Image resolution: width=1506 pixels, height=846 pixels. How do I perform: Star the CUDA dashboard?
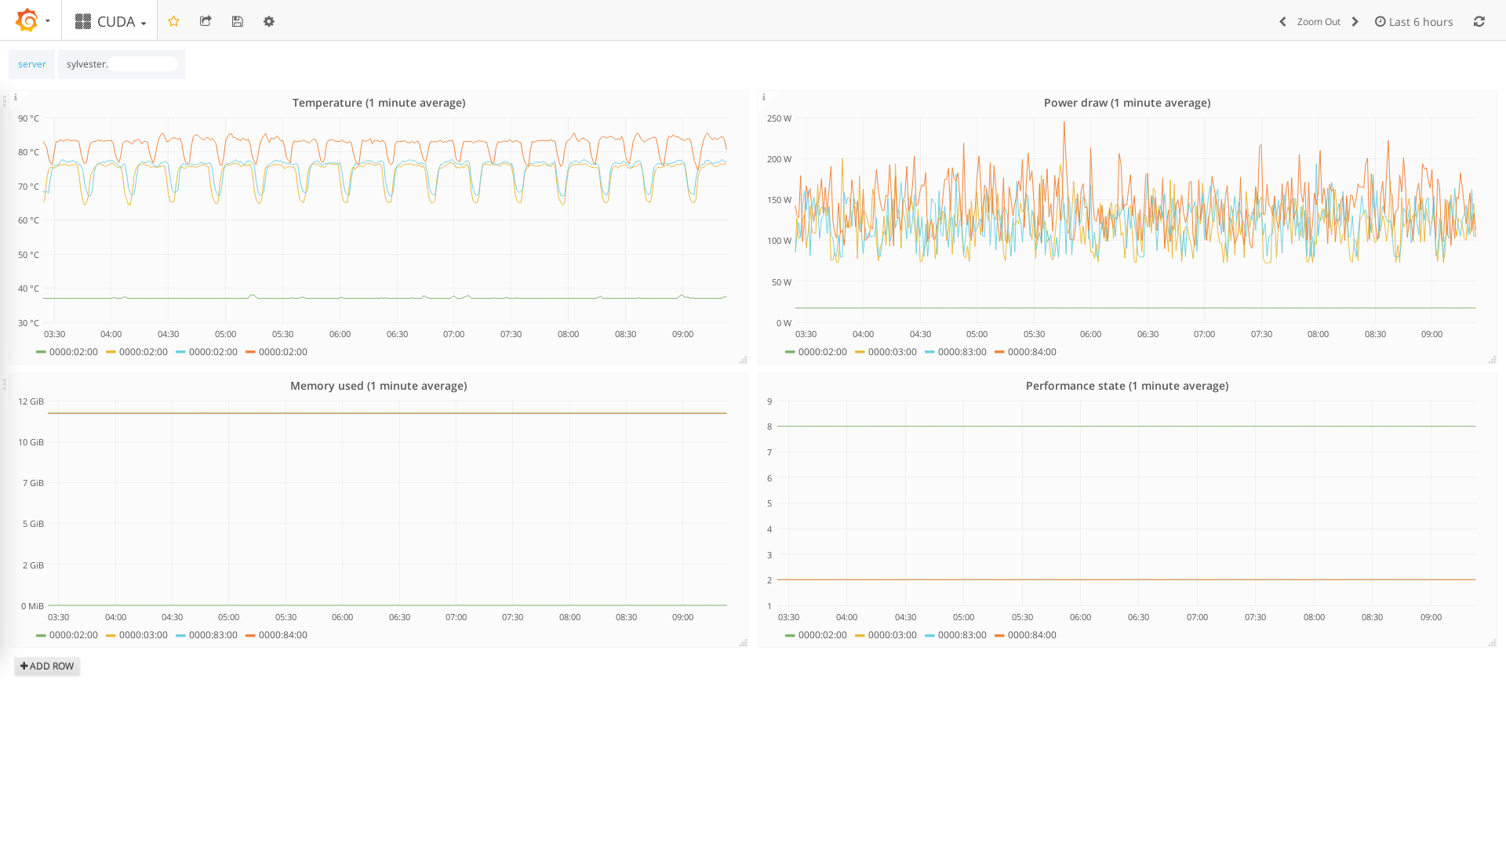point(174,21)
